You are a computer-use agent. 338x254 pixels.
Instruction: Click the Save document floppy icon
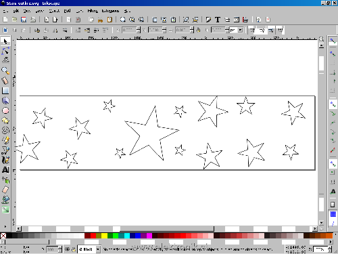point(24,20)
